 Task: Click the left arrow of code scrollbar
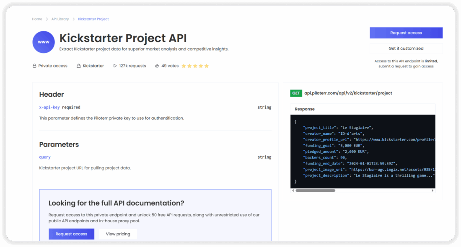coord(293,190)
